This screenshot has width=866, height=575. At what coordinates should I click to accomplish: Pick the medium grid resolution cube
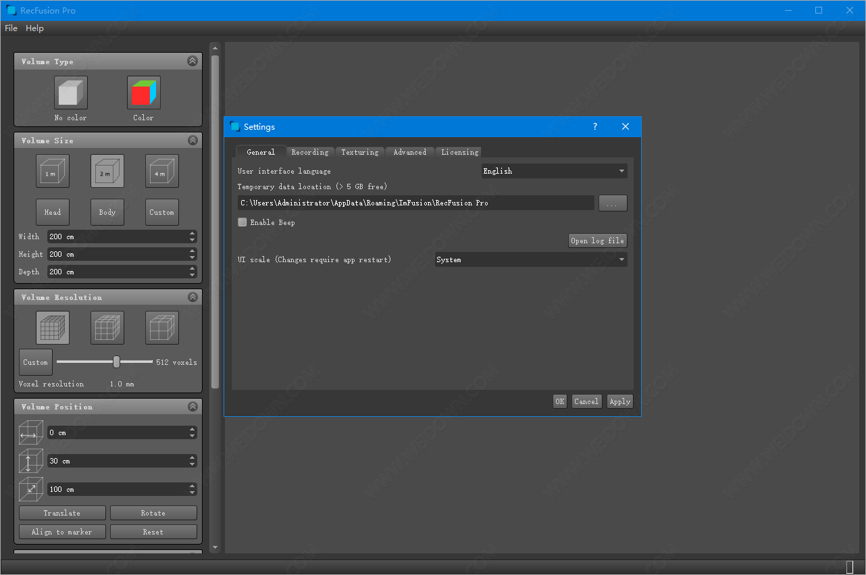point(107,328)
